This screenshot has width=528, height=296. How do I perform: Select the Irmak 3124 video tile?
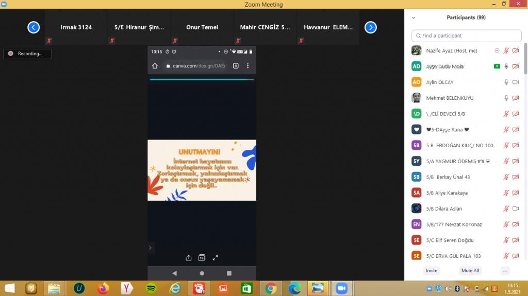point(76,28)
